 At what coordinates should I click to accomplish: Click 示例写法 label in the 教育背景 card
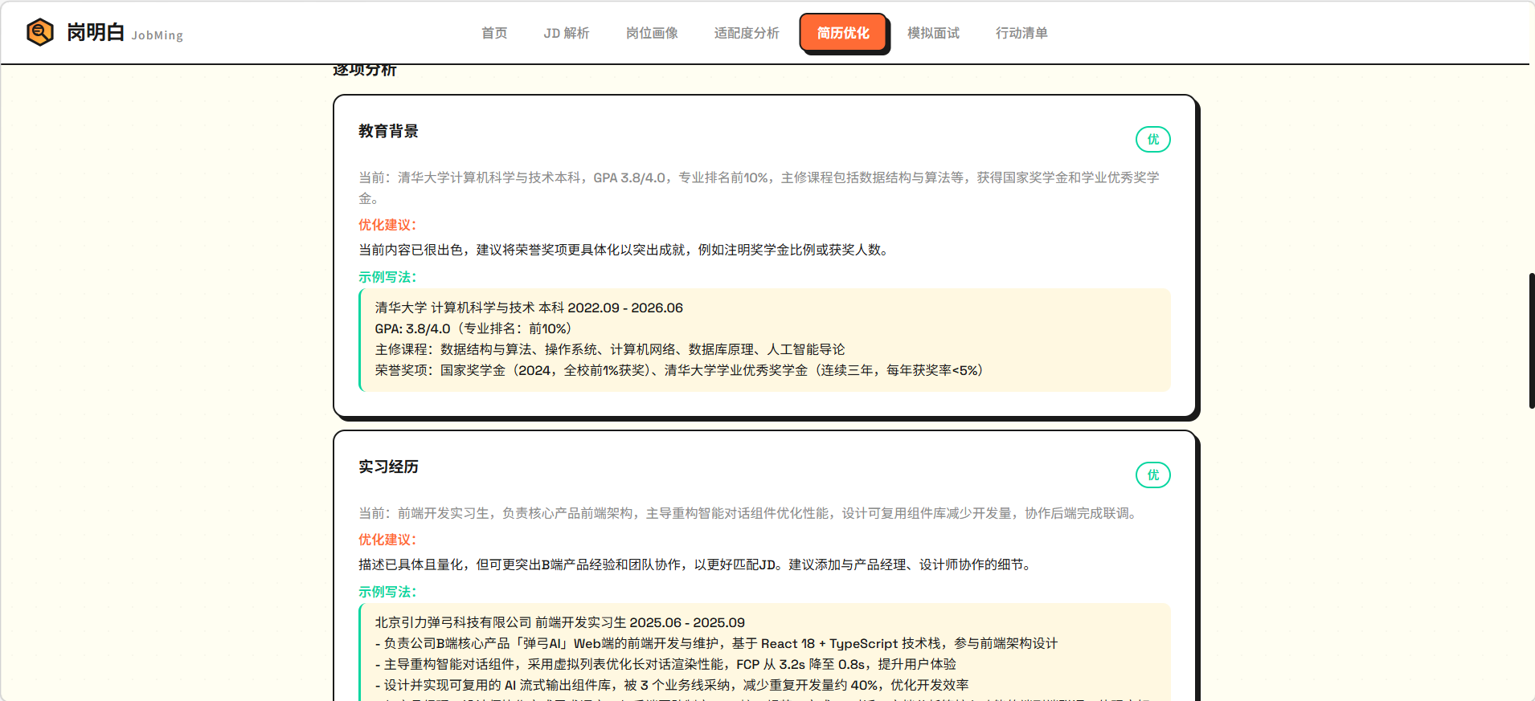point(387,277)
